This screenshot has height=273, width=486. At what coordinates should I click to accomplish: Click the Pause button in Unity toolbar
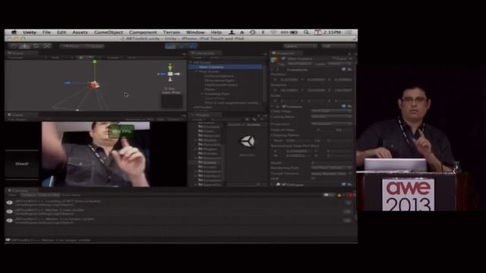181,46
